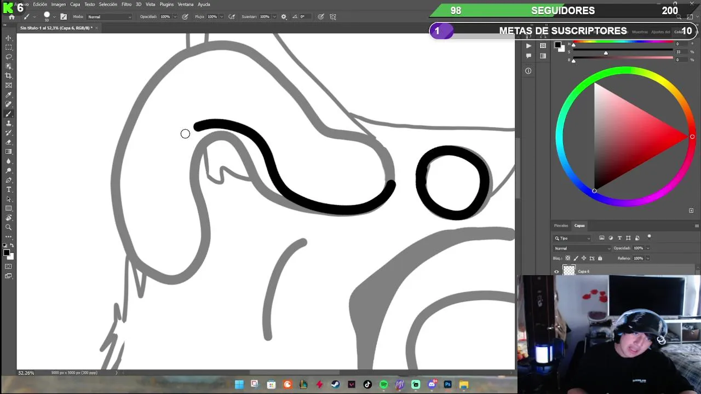Select the Rectangular Marquee tool
Image resolution: width=701 pixels, height=394 pixels.
[x=9, y=48]
